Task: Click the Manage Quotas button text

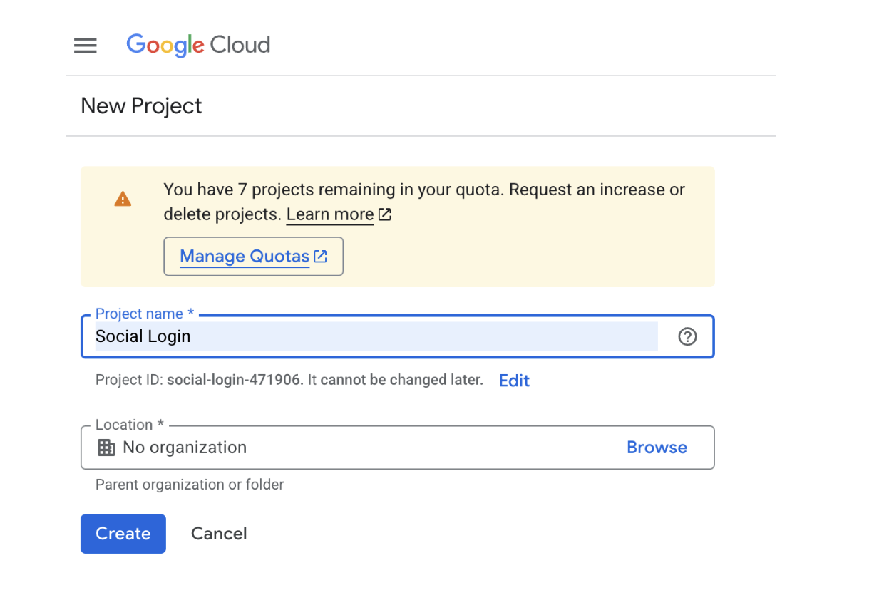Action: (245, 257)
